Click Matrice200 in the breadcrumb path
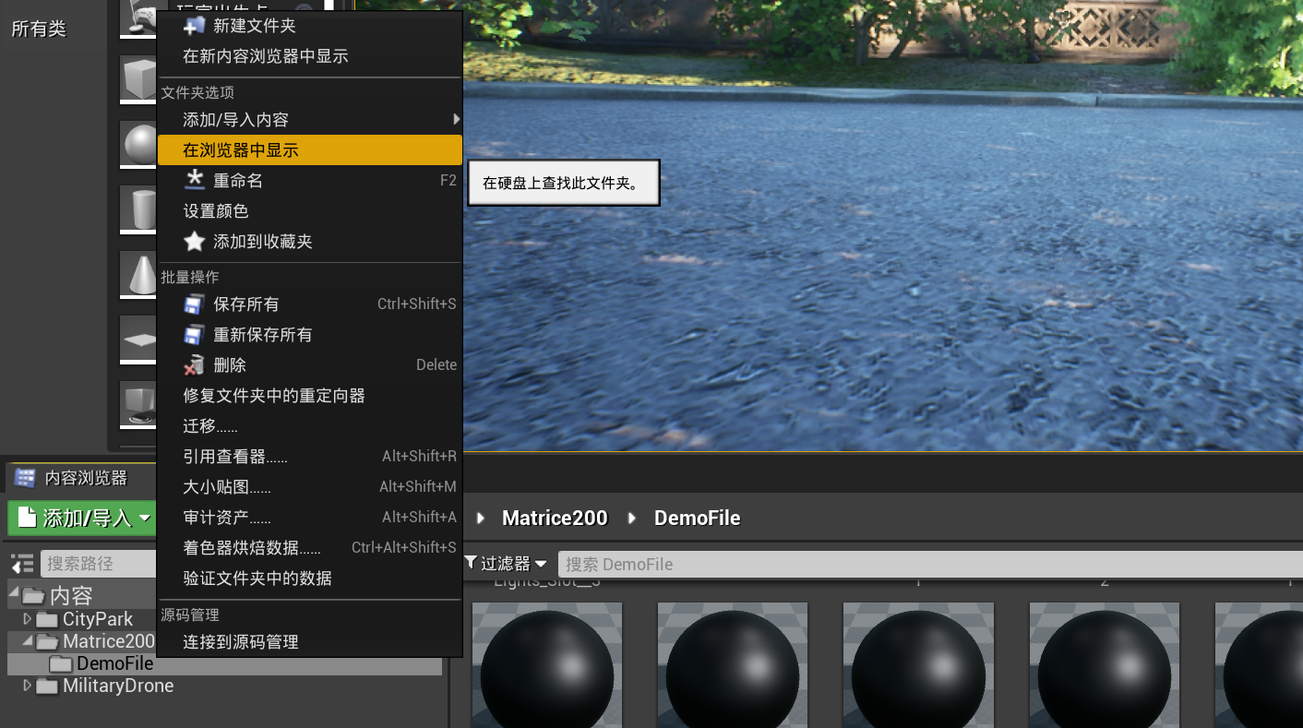 [x=555, y=518]
